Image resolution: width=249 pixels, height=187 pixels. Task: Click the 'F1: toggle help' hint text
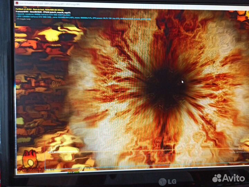(23, 19)
